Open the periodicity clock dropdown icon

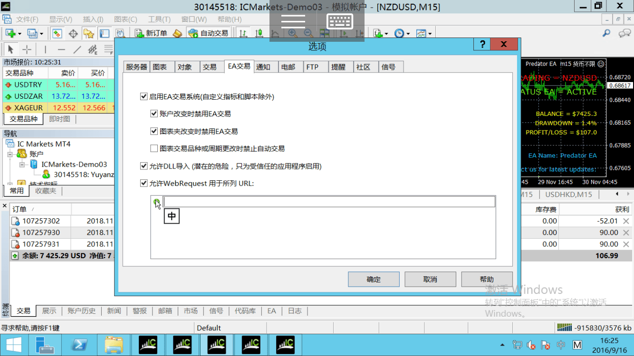click(x=402, y=34)
